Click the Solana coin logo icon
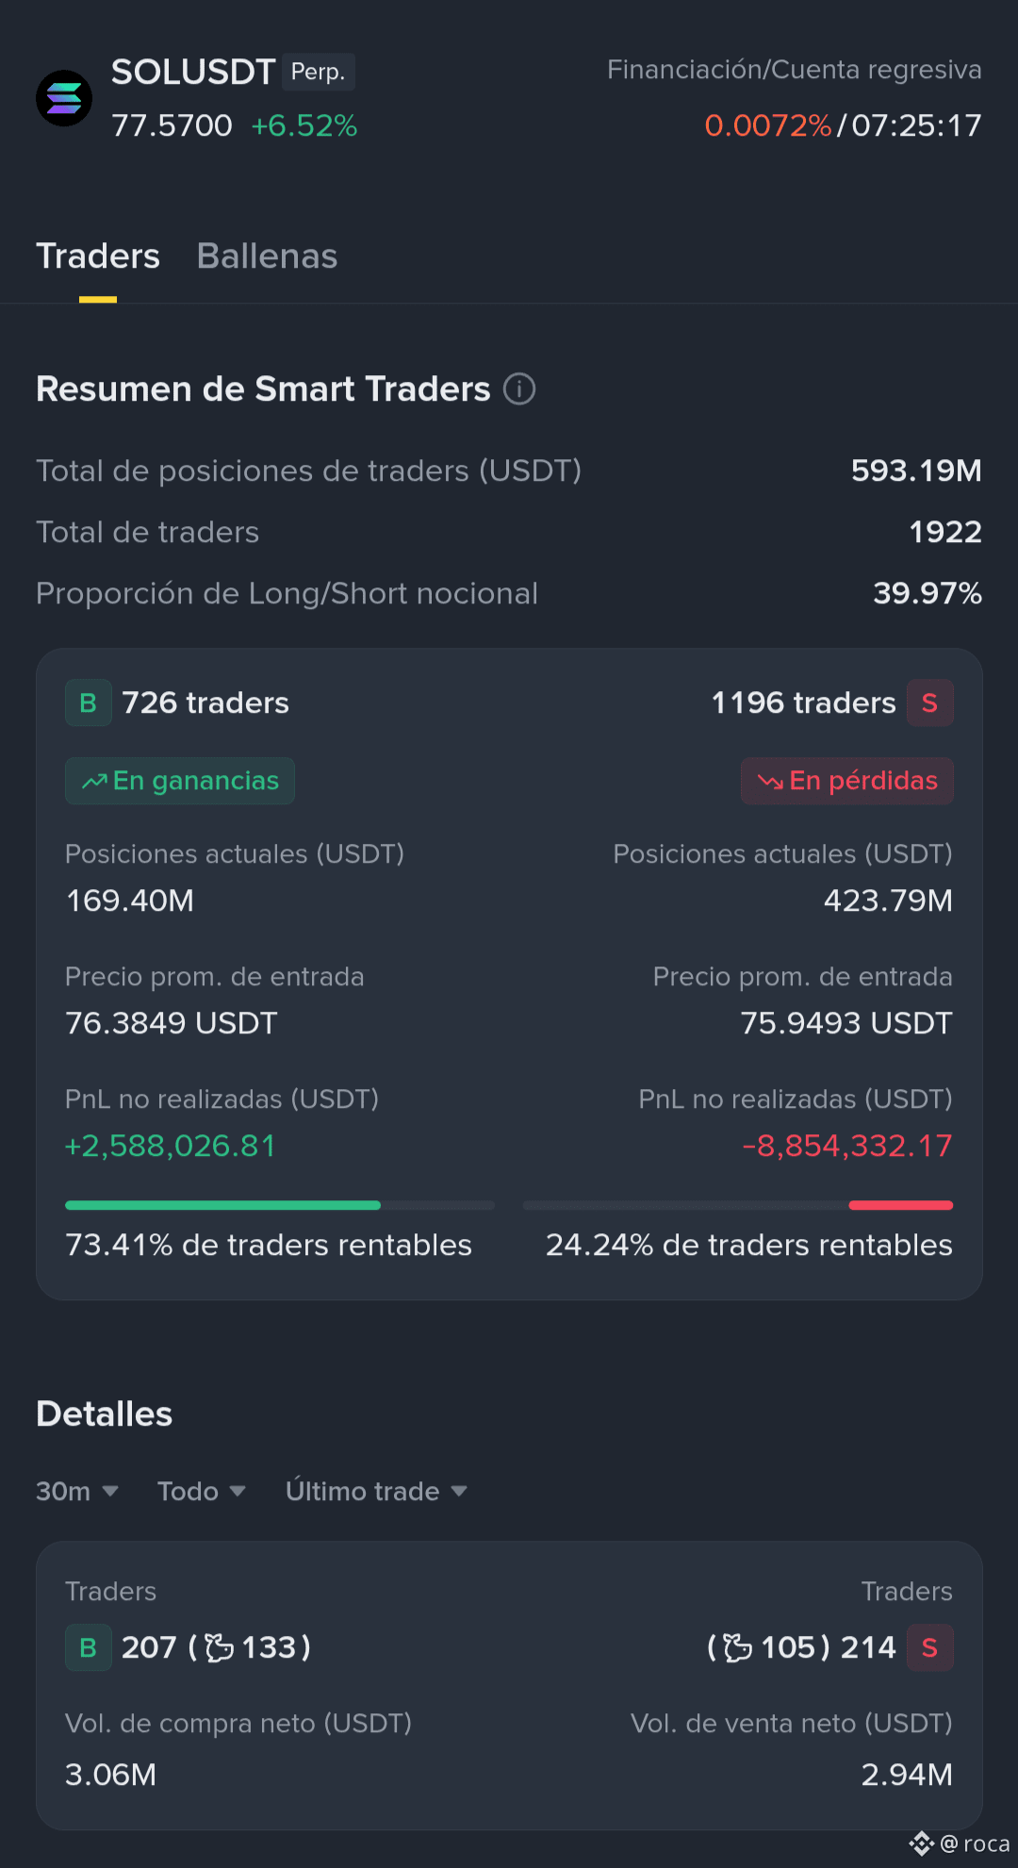This screenshot has height=1868, width=1018. [x=64, y=98]
